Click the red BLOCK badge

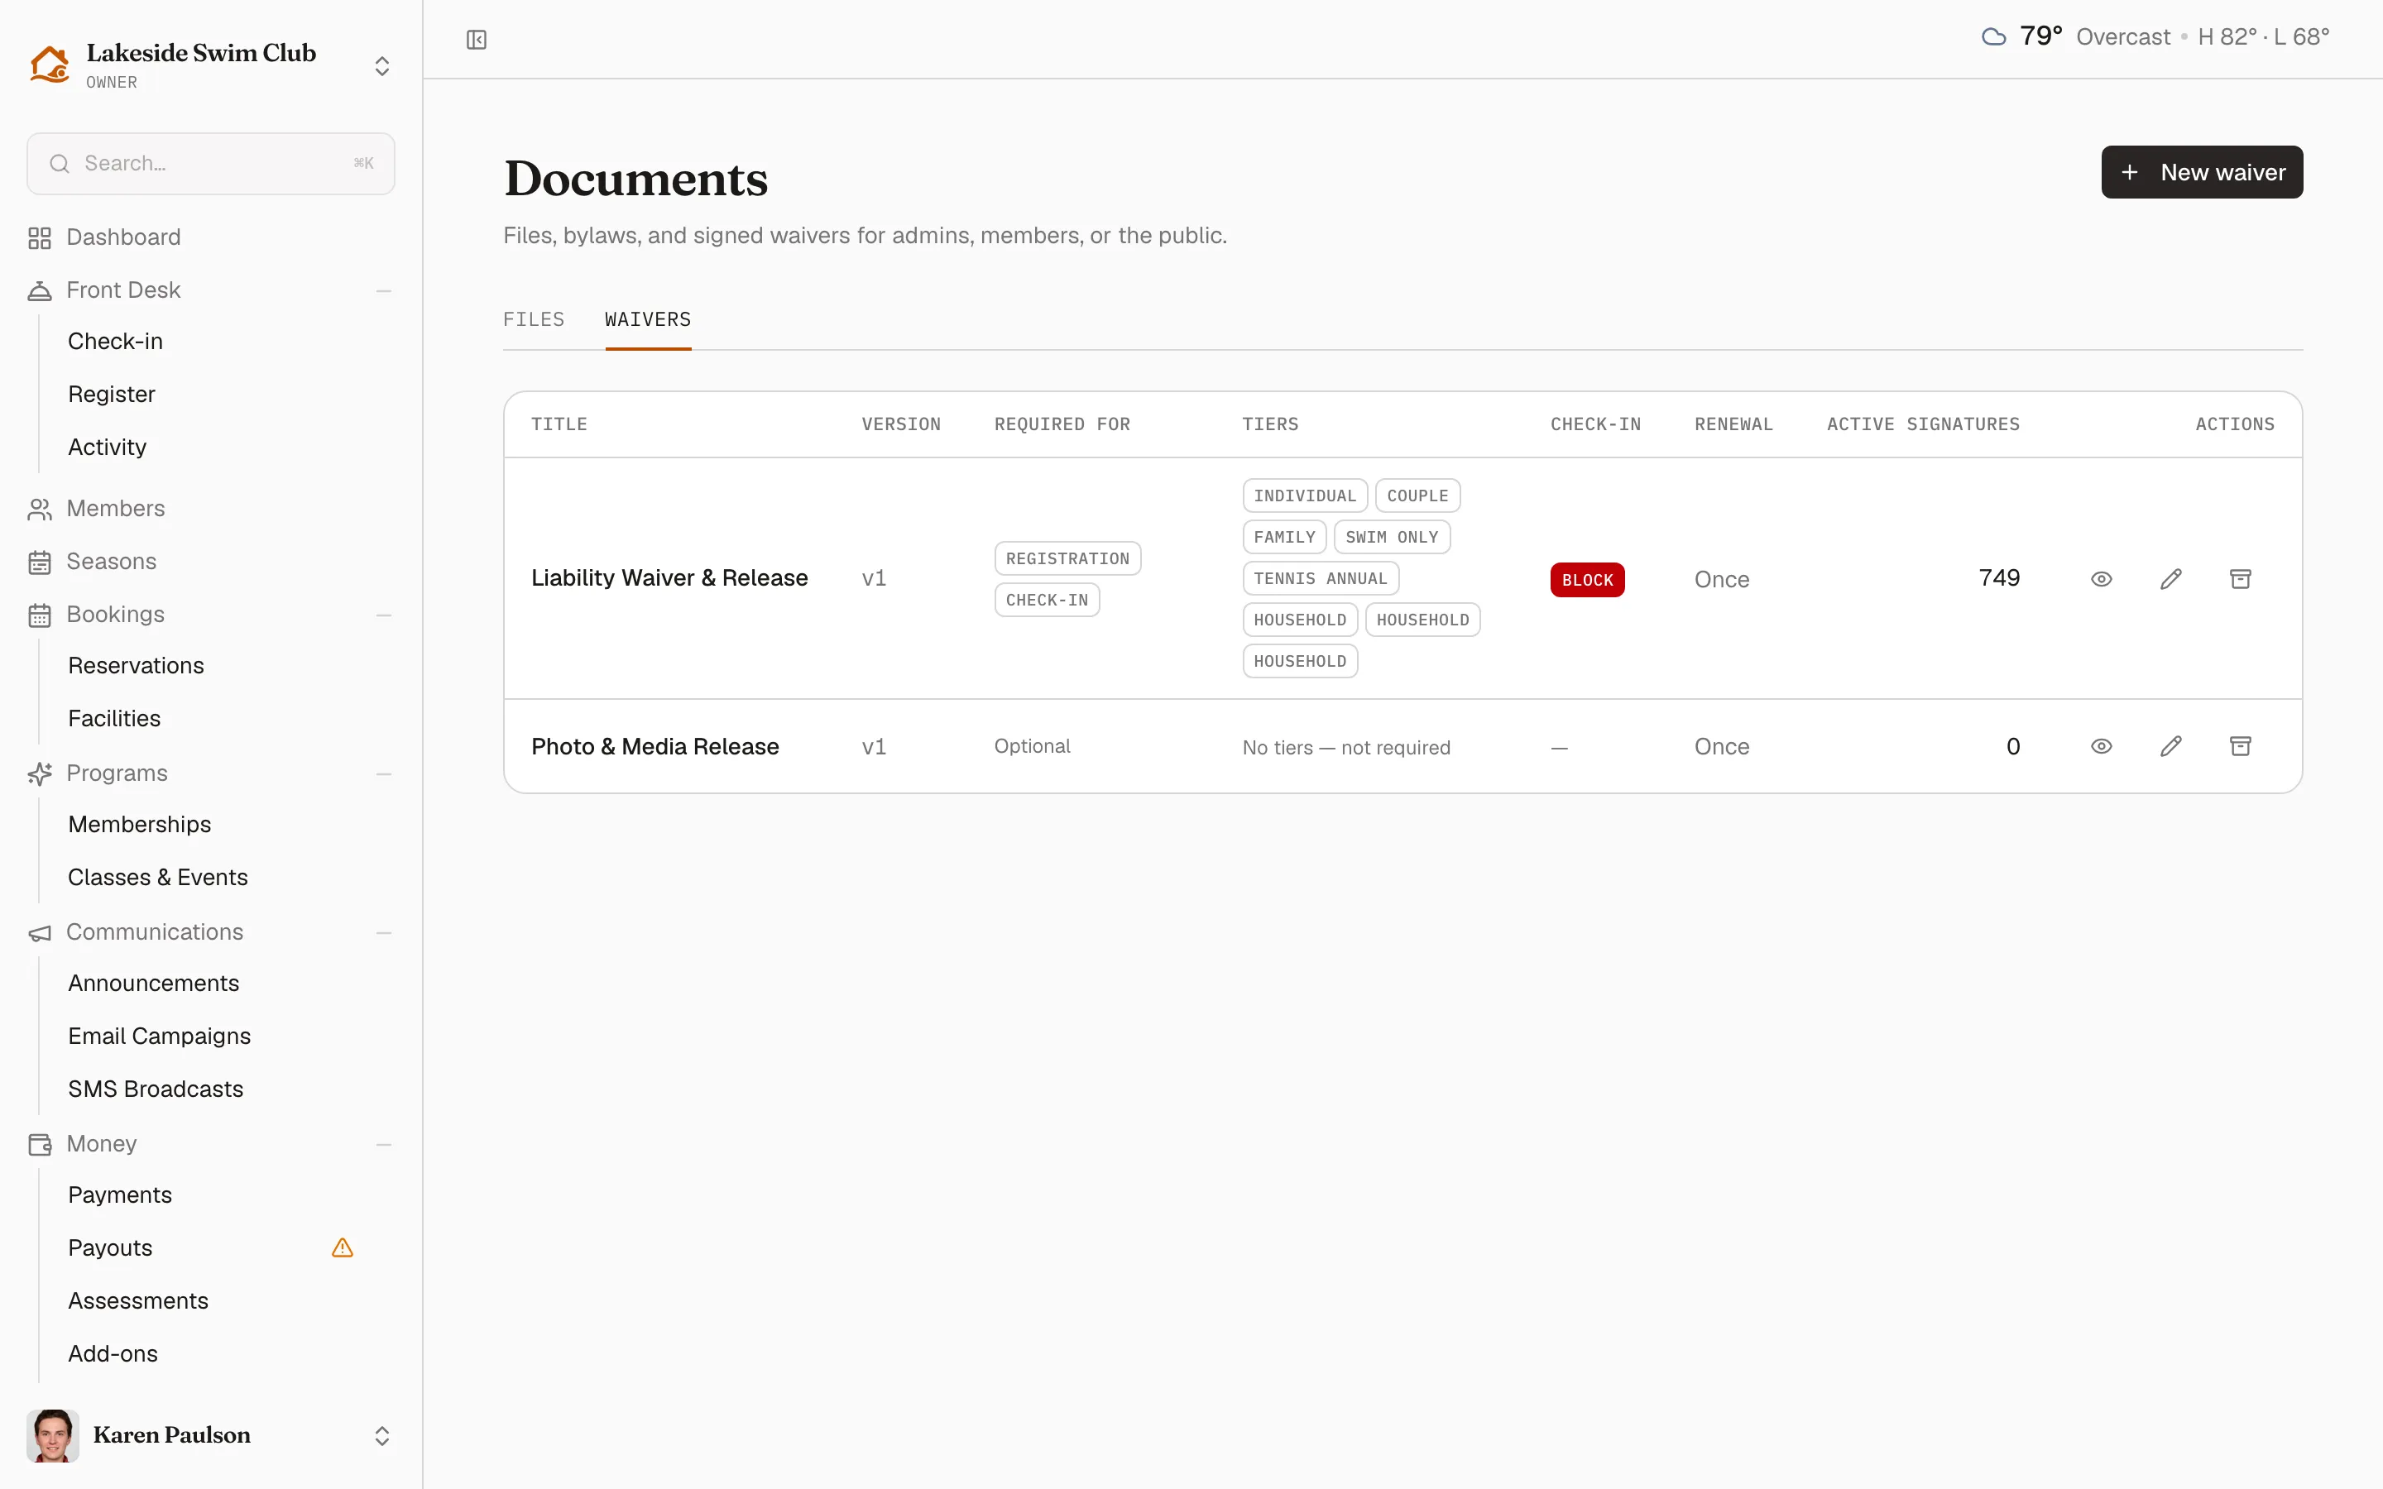[1587, 580]
